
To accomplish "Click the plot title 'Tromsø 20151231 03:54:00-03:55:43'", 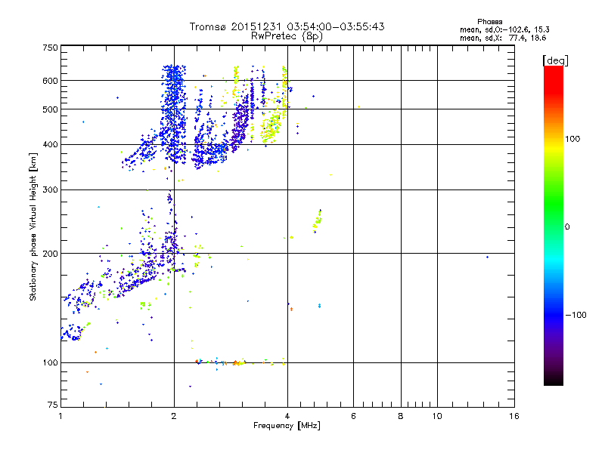I will pos(287,26).
